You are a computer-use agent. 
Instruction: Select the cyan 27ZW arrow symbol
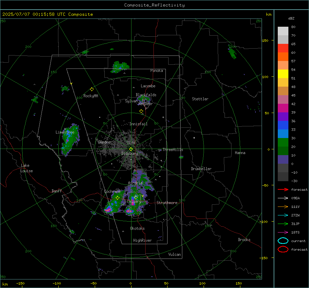283,215
